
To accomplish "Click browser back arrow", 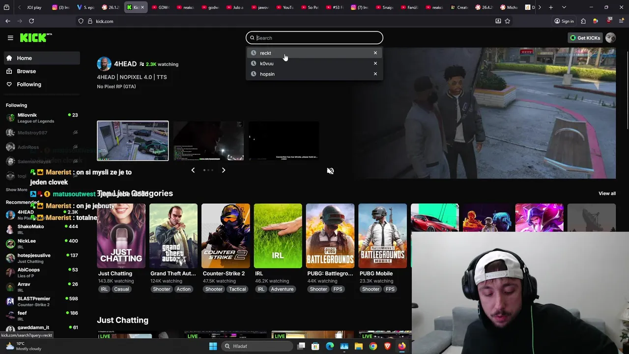I will pyautogui.click(x=8, y=21).
